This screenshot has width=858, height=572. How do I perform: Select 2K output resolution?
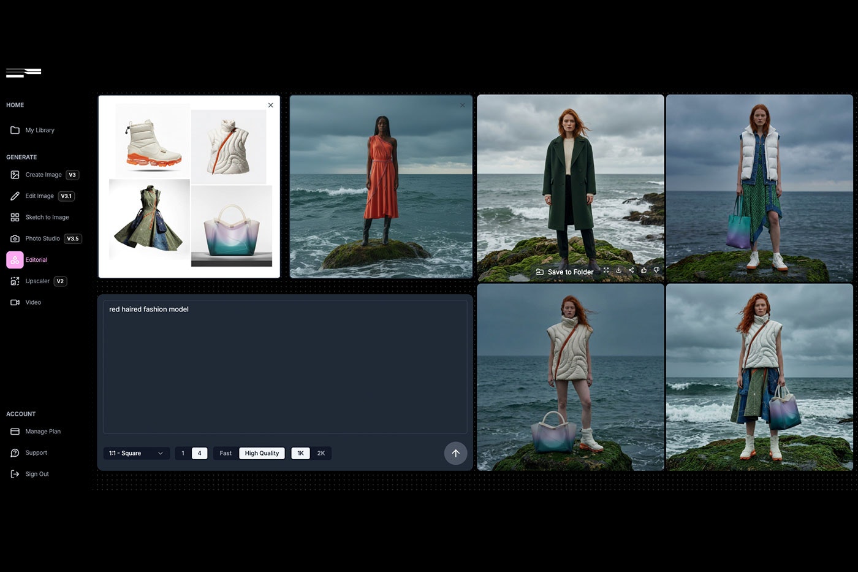(x=321, y=453)
